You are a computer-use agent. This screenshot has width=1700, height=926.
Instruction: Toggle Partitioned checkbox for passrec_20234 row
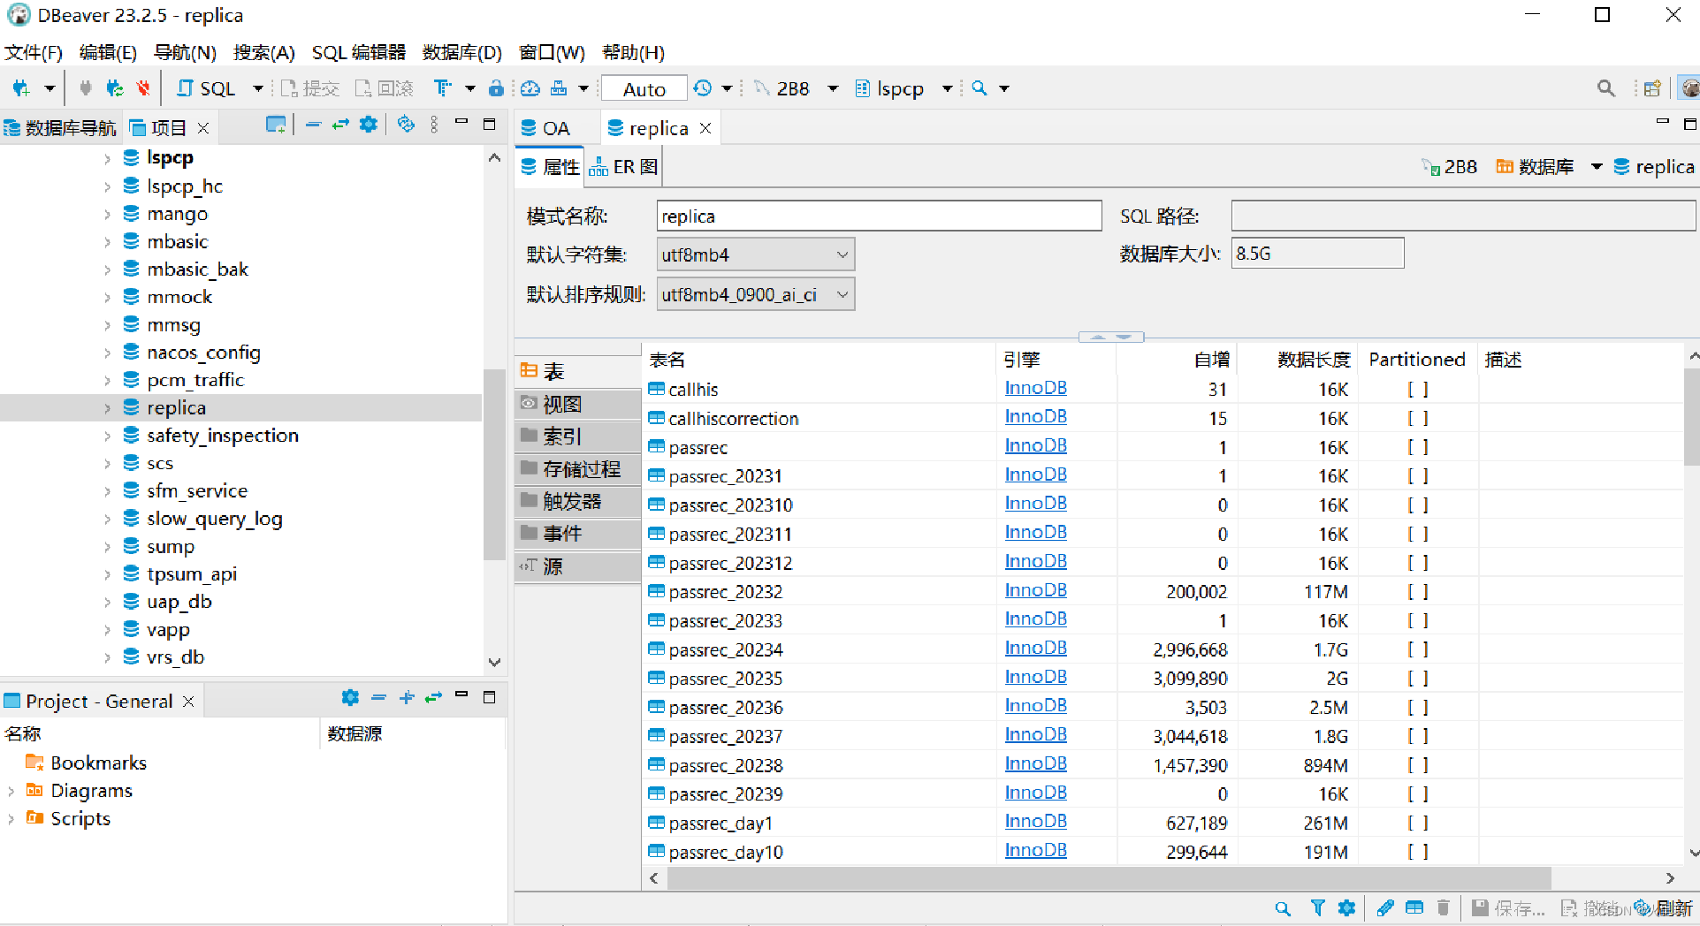[x=1418, y=650]
